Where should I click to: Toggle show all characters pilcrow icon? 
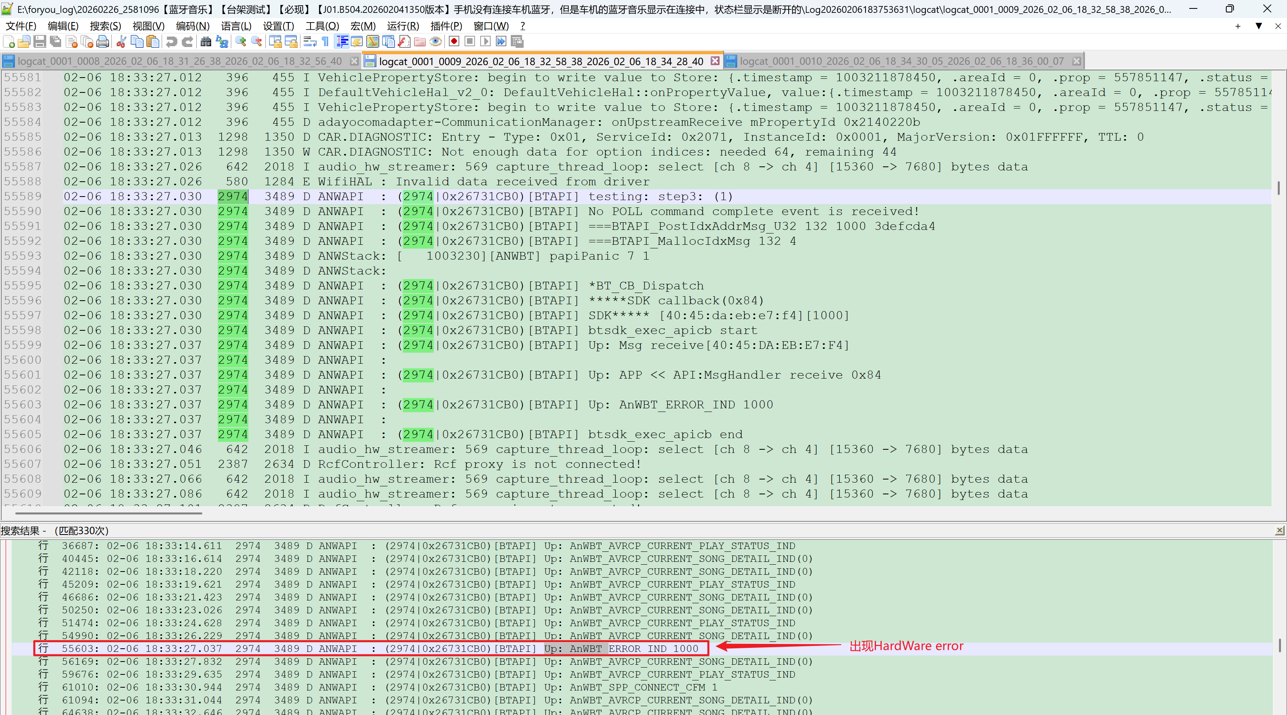(x=326, y=42)
